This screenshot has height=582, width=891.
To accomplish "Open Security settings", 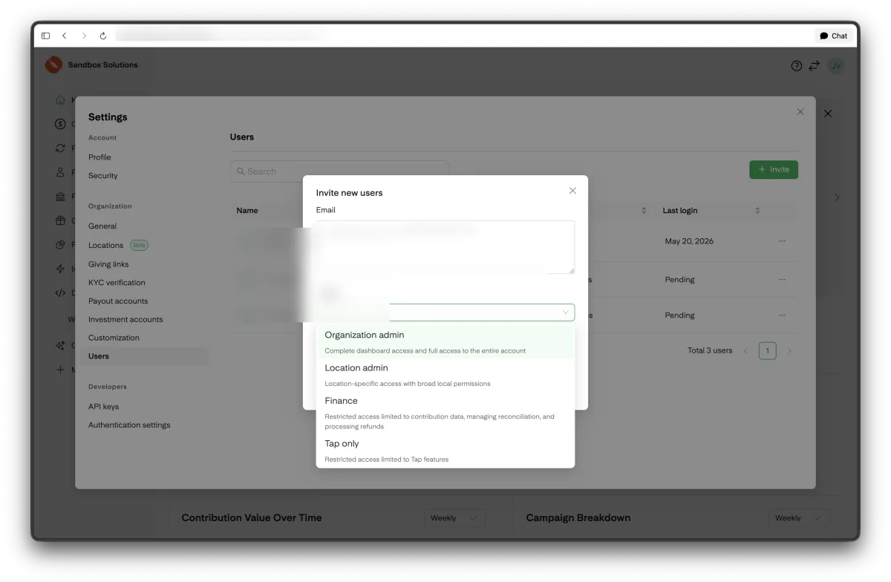I will (x=103, y=176).
